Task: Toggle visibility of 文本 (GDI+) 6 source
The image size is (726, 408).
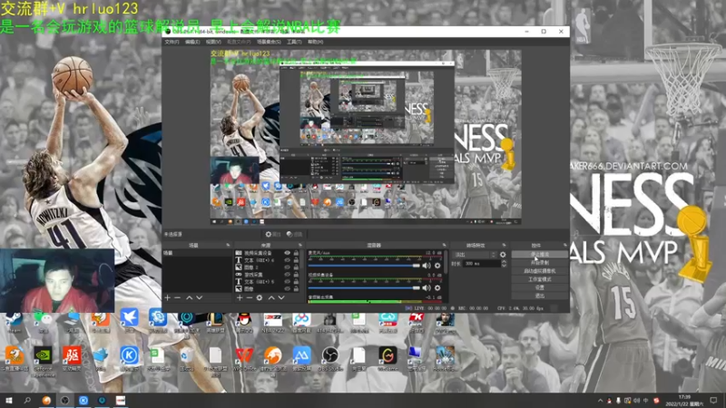Action: pos(287,260)
